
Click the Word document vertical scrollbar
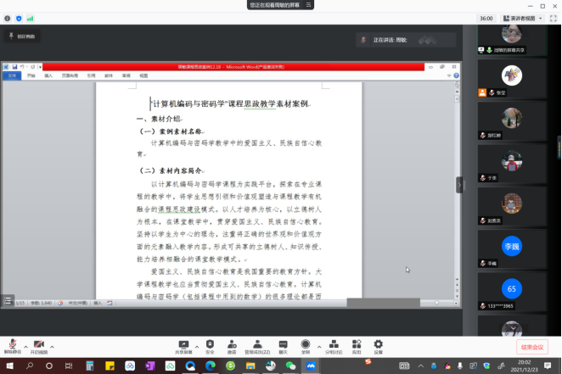coord(457,187)
